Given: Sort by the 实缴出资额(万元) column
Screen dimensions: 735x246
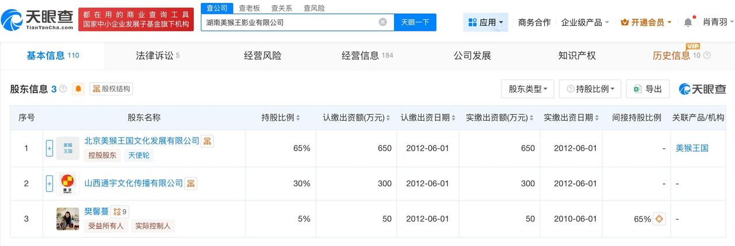Looking at the screenshot, I should 500,118.
